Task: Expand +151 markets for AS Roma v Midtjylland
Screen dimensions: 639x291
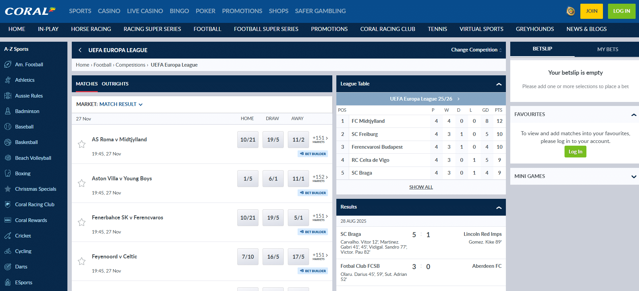Action: pos(320,139)
